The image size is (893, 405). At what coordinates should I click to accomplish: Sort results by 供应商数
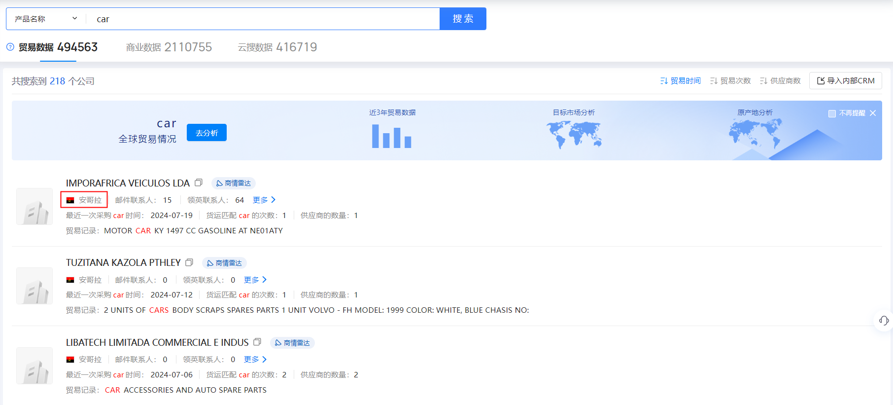tap(780, 81)
